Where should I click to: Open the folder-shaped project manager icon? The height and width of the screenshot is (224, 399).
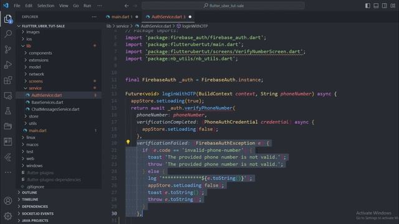coord(8,126)
